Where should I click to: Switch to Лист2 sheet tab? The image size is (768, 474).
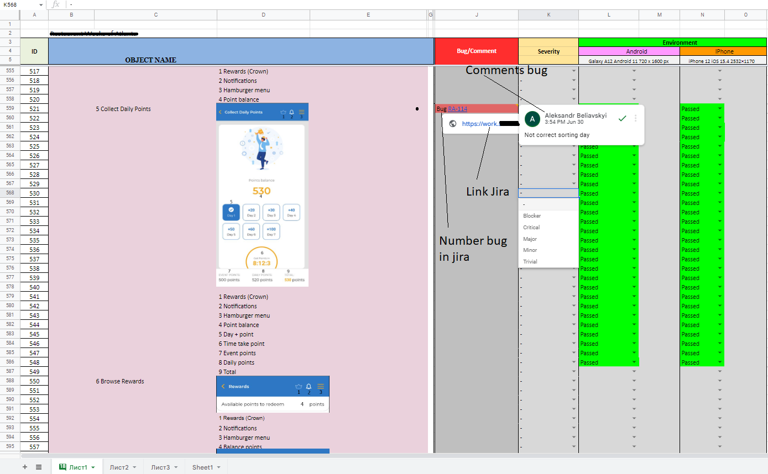119,467
